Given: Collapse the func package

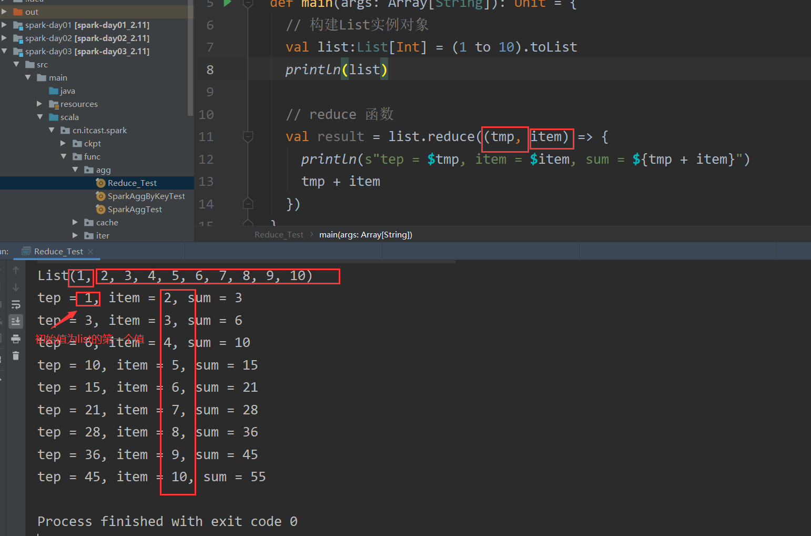Looking at the screenshot, I should [63, 156].
